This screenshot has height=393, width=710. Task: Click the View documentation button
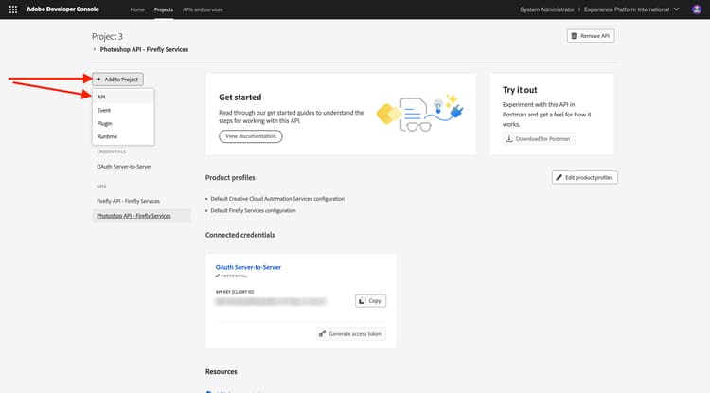click(250, 136)
